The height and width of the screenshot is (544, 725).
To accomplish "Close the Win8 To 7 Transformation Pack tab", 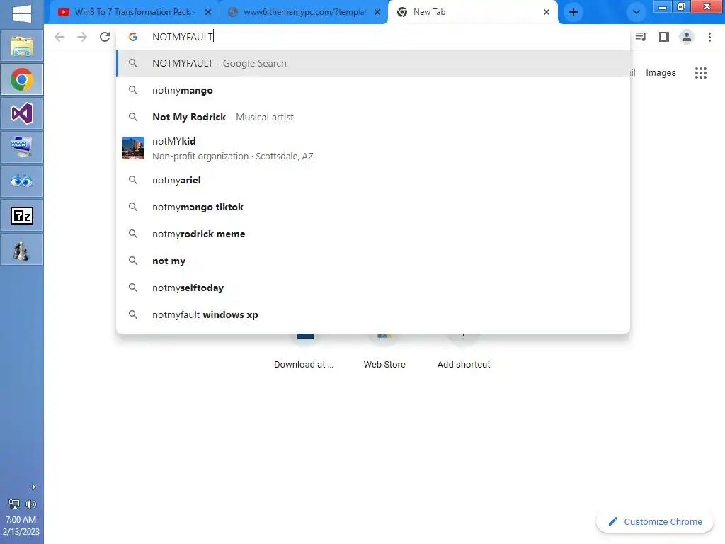I will tap(208, 12).
